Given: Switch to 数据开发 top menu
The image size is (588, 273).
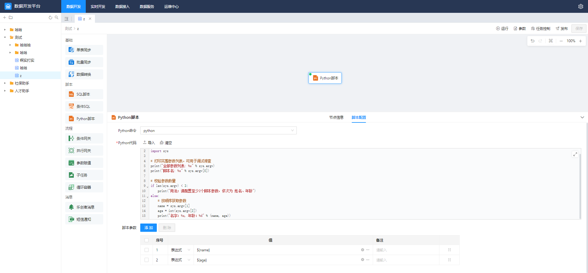Looking at the screenshot, I should pos(73,6).
